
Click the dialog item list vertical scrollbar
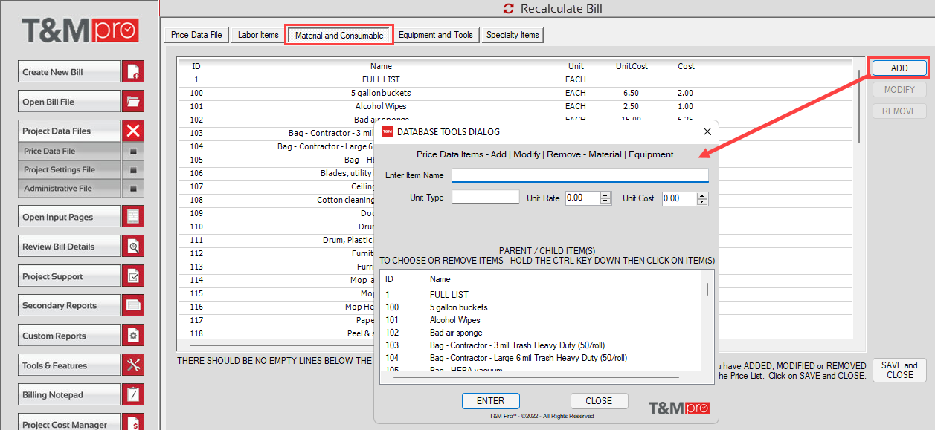tap(707, 288)
